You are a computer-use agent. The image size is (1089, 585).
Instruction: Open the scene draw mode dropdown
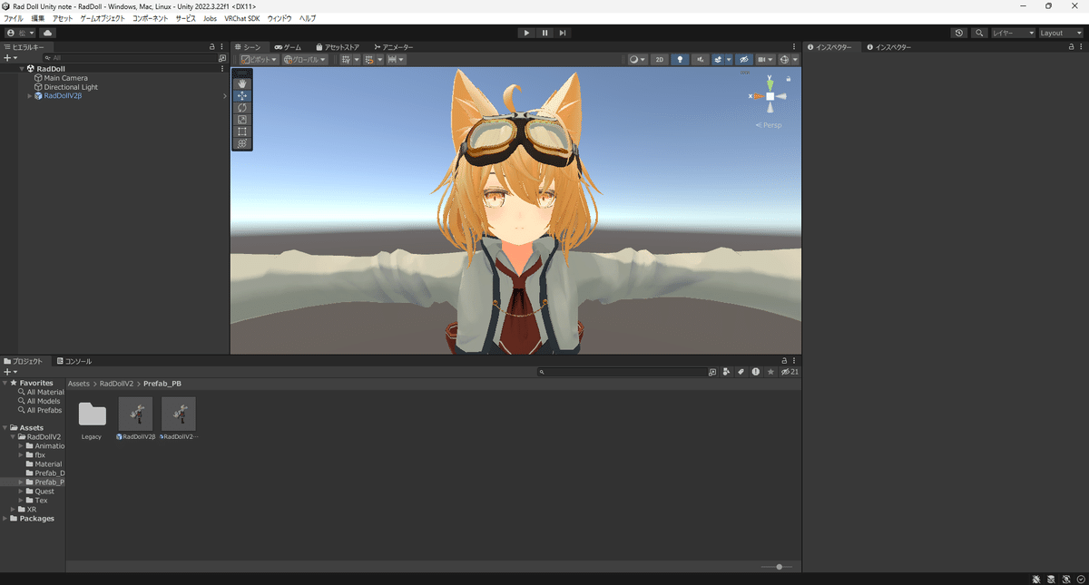point(638,59)
